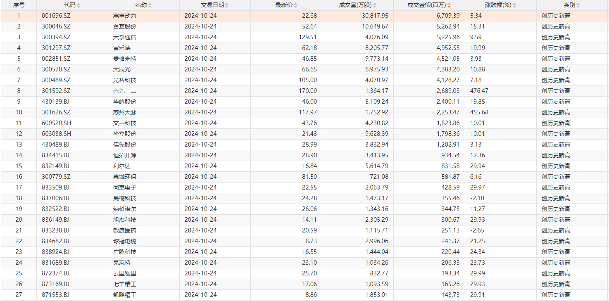The image size is (609, 301).
Task: Click the stock name 云里物理
Action: click(x=125, y=273)
